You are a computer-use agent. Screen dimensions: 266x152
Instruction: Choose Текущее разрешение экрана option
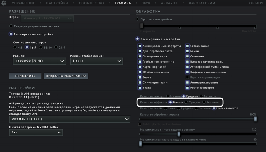pos(11,26)
